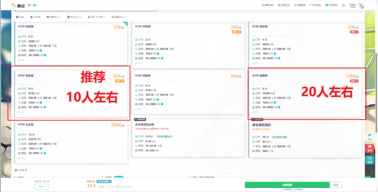Open the 1个月 purchase duration dropdown

(41, 187)
